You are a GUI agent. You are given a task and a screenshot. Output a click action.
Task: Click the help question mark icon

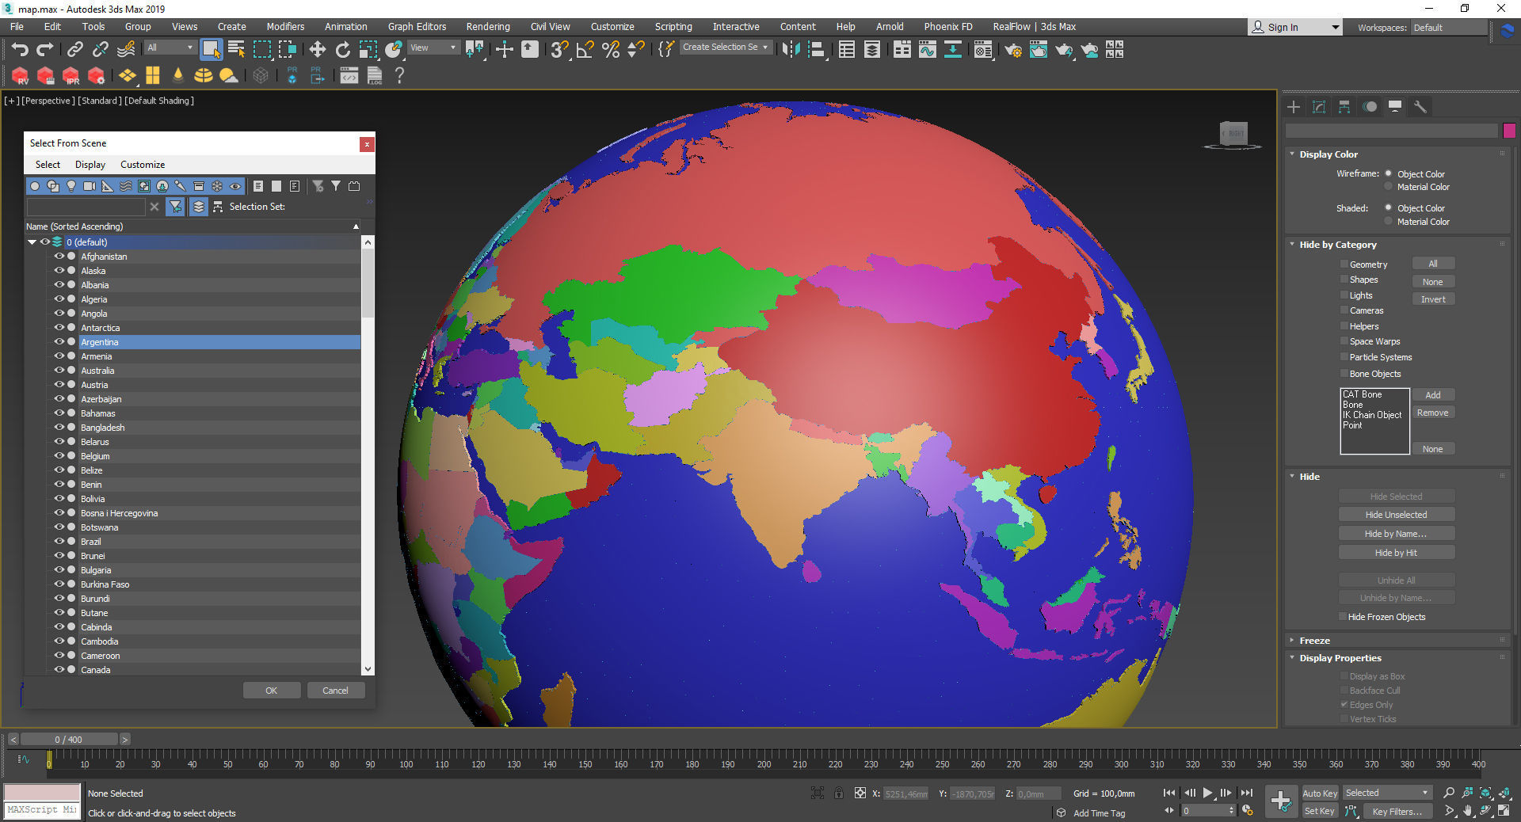pos(399,75)
